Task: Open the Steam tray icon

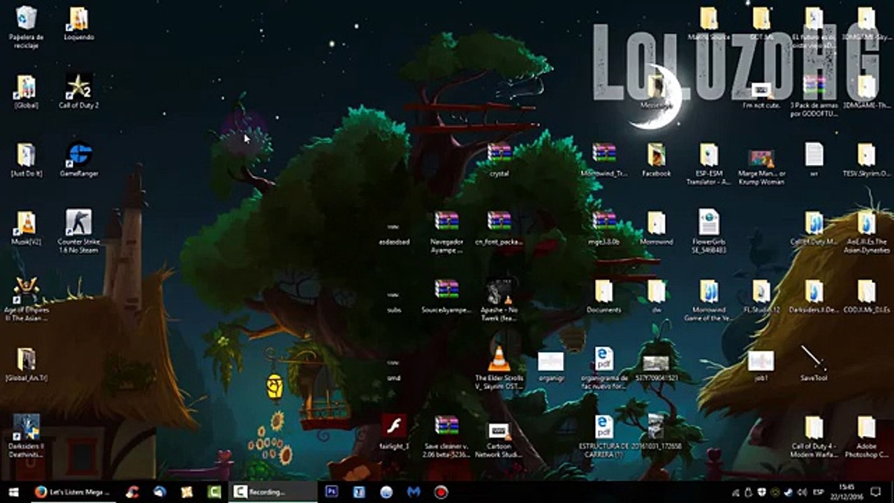Action: pyautogui.click(x=788, y=492)
